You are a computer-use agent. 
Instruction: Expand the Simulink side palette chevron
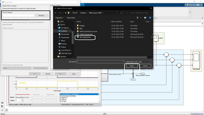[2, 110]
